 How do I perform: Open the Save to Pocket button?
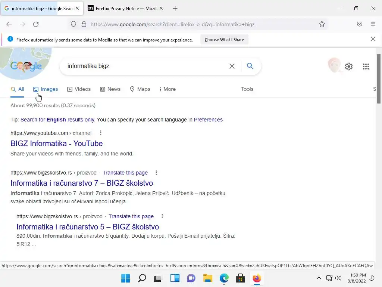(x=359, y=24)
